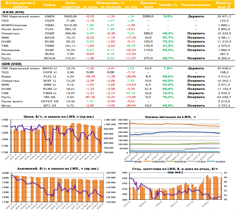This screenshot has height=212, width=236.
Task: Click the Рекомендация column header
Action: [196, 5]
